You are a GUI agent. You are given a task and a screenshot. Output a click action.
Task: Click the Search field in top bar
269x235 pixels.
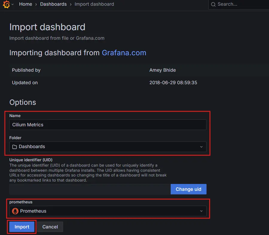(239, 4)
